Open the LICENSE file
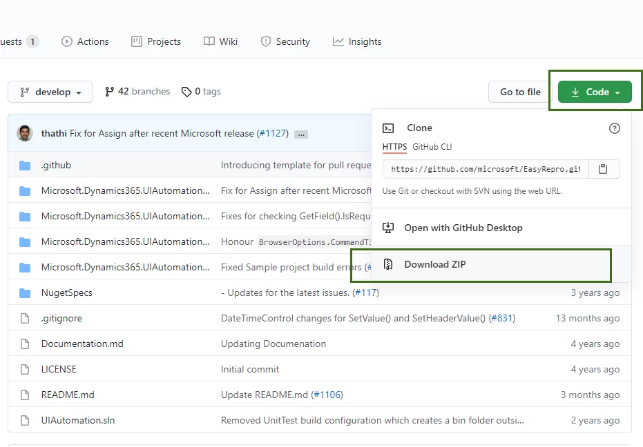The width and height of the screenshot is (643, 447). pos(59,369)
